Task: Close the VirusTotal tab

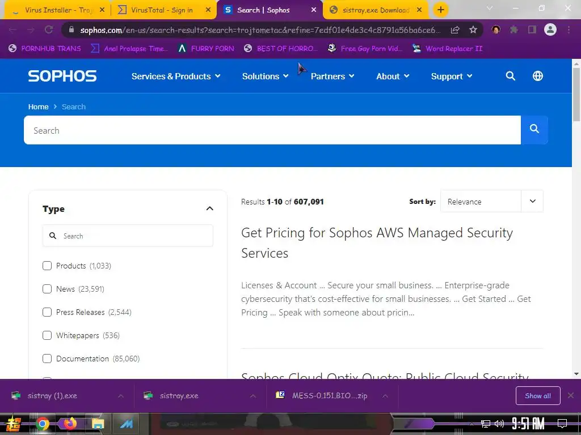Action: point(208,10)
